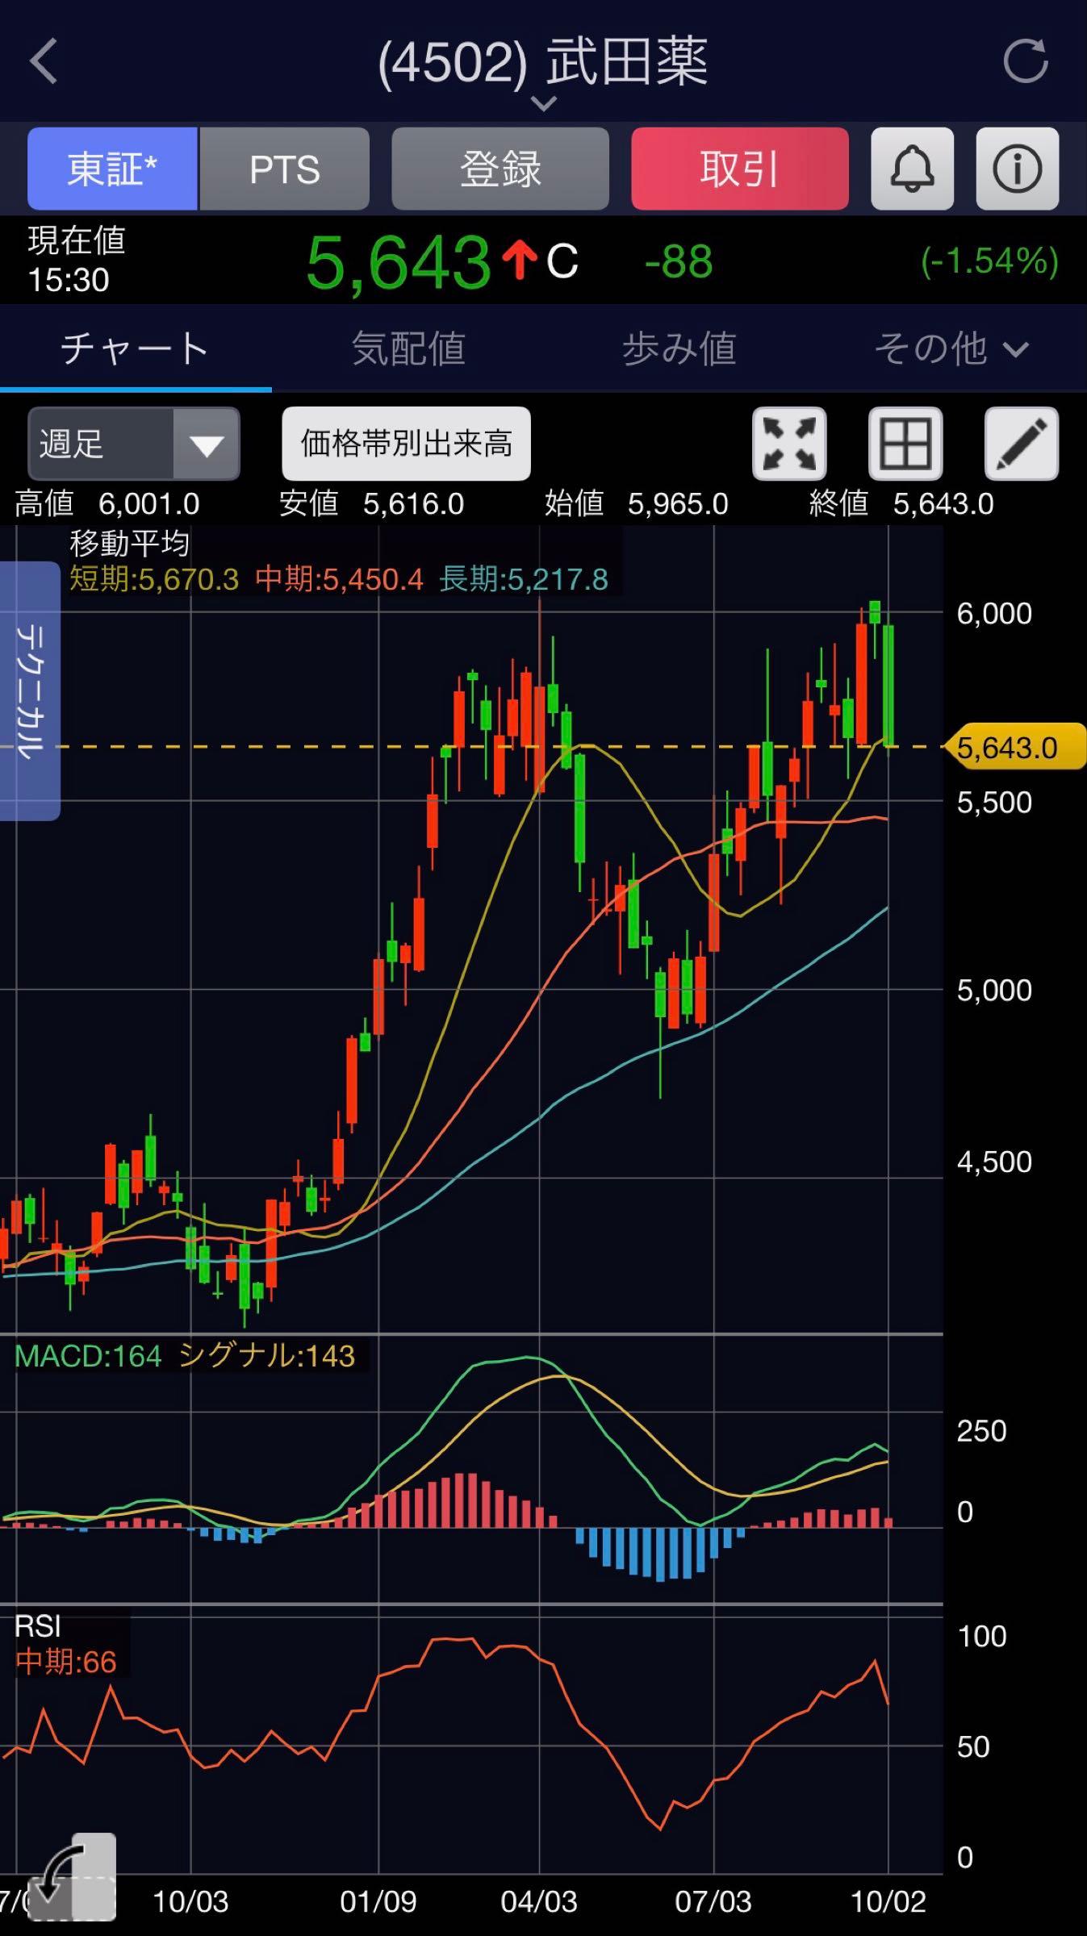
Task: Open the price alert bell
Action: tap(912, 169)
